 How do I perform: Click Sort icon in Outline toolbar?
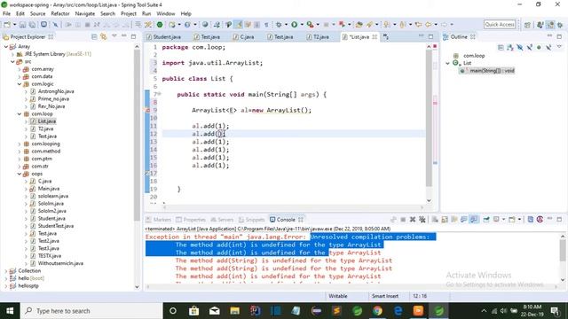(x=510, y=47)
